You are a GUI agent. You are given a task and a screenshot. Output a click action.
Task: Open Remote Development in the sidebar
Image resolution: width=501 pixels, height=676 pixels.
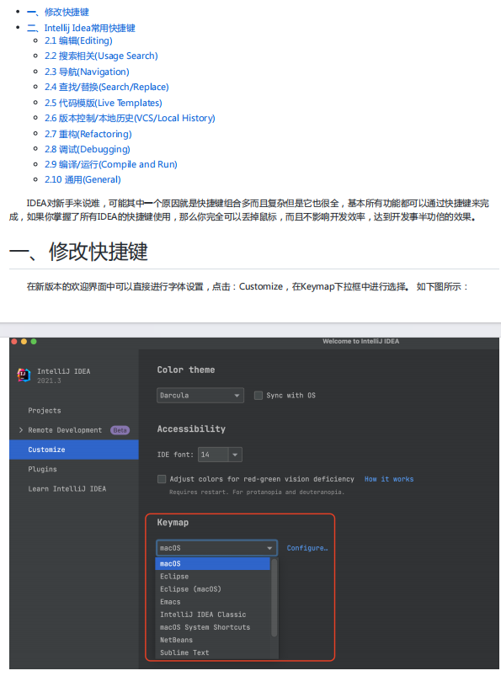click(65, 430)
